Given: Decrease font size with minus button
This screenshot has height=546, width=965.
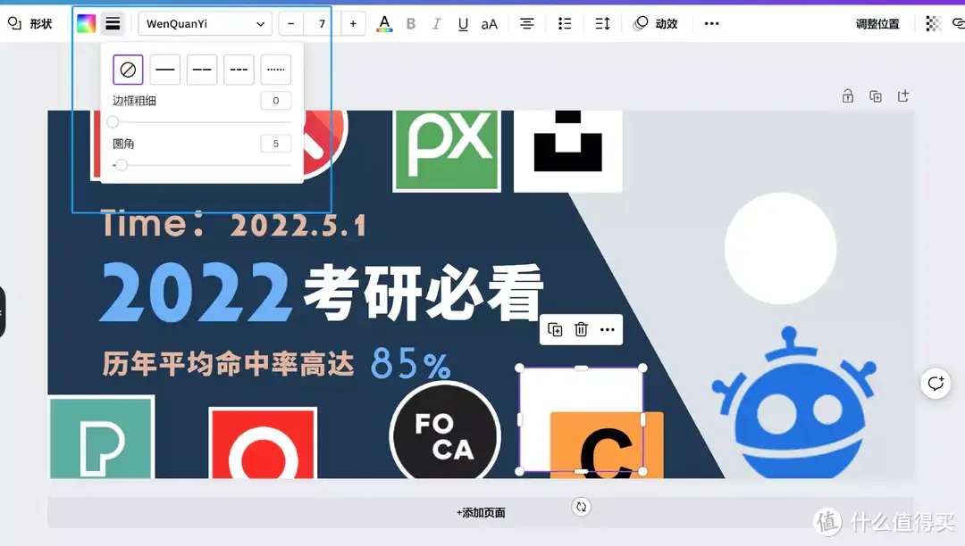Looking at the screenshot, I should 291,24.
